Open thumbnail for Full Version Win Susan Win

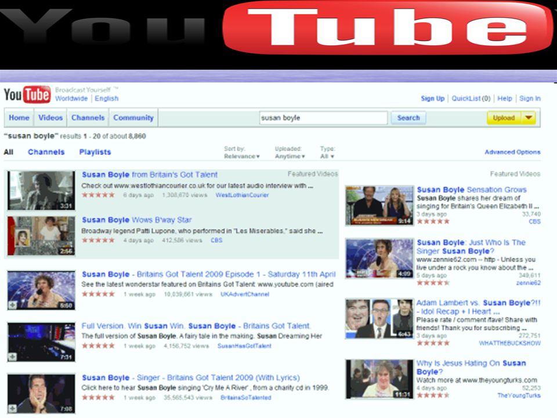[x=41, y=342]
